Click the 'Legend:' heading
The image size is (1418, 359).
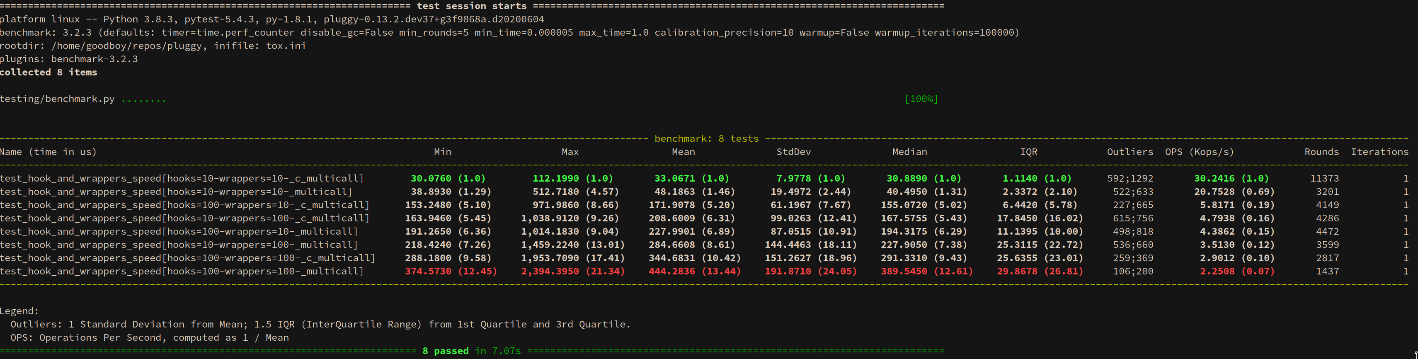pyautogui.click(x=19, y=311)
